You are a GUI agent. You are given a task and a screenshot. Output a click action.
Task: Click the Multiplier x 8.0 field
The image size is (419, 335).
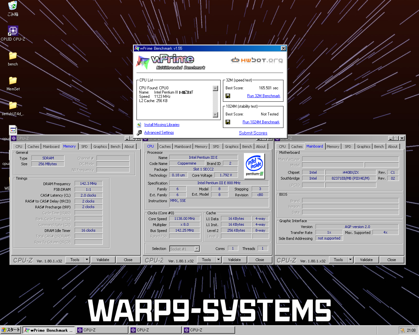pyautogui.click(x=185, y=224)
